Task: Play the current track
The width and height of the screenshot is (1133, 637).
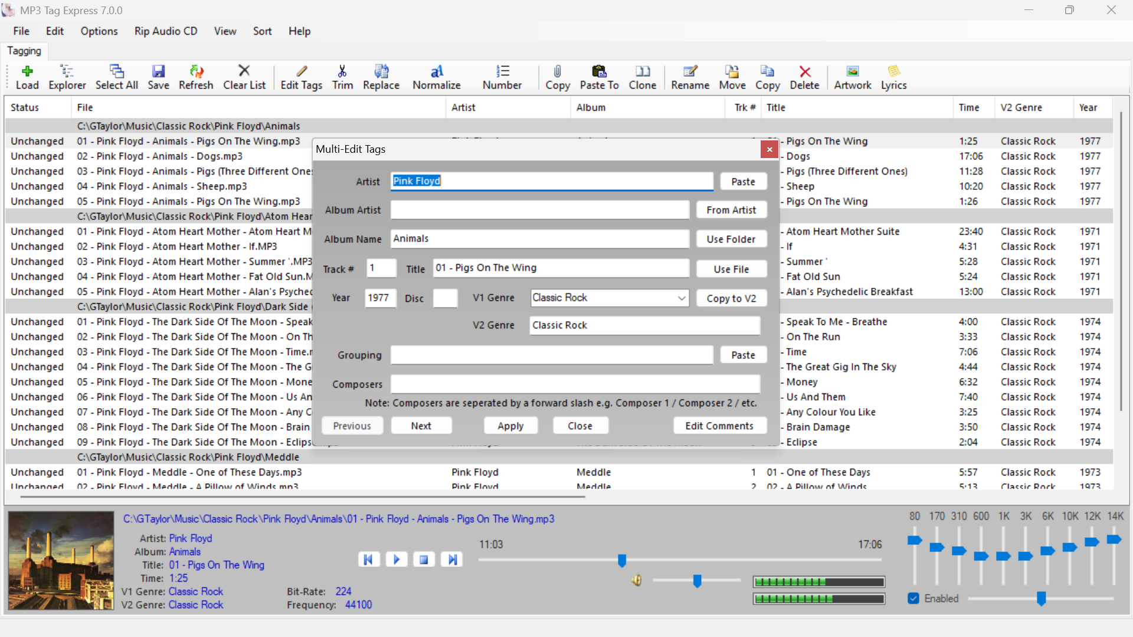Action: pos(397,559)
